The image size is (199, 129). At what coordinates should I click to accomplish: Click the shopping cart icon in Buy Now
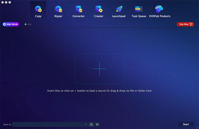tap(191, 24)
